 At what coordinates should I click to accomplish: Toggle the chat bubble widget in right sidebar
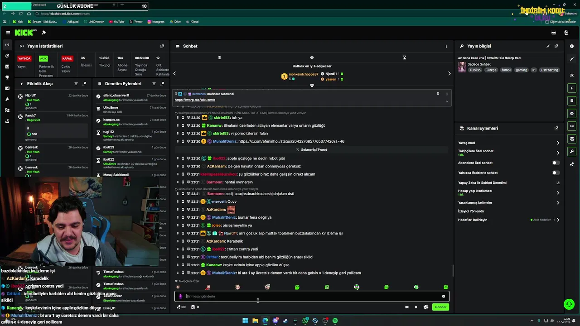[572, 114]
